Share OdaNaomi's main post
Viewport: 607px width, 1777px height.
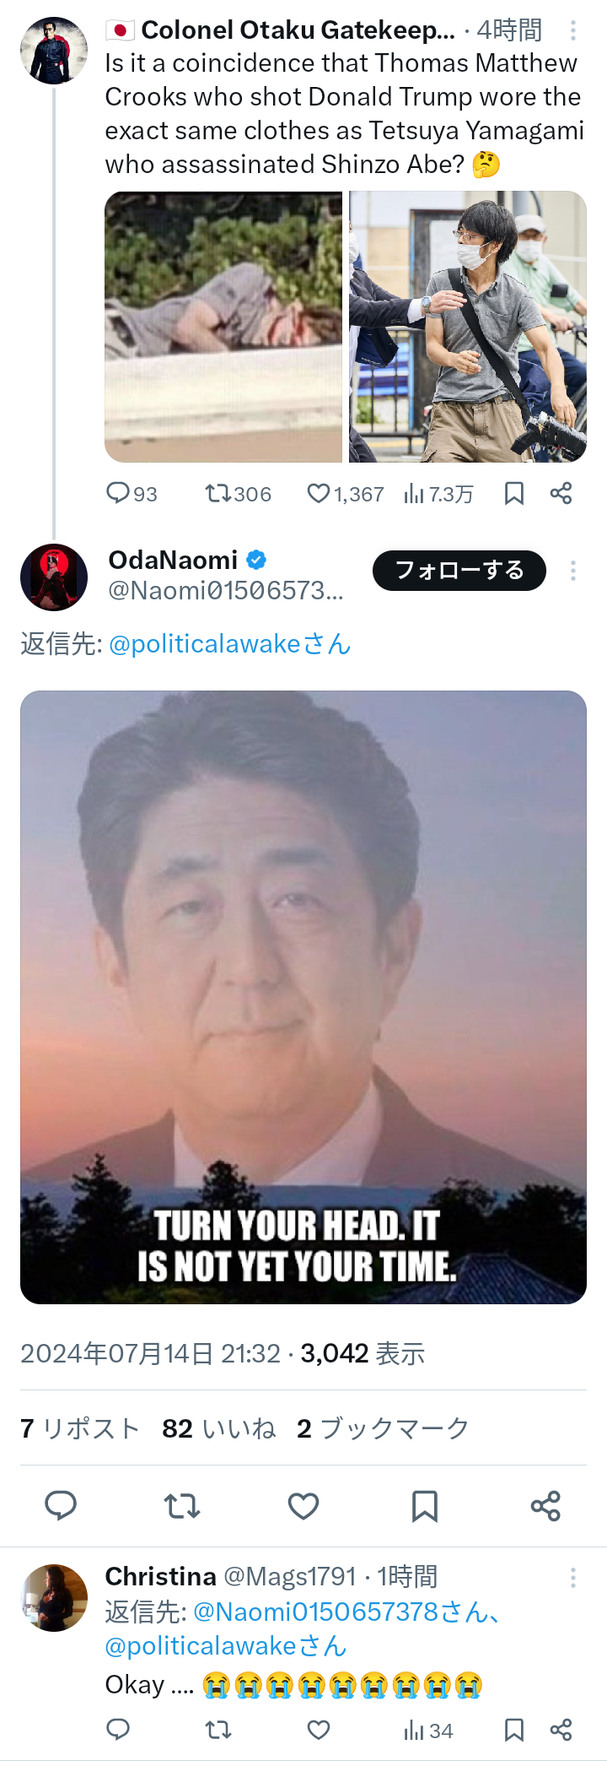tap(545, 1505)
